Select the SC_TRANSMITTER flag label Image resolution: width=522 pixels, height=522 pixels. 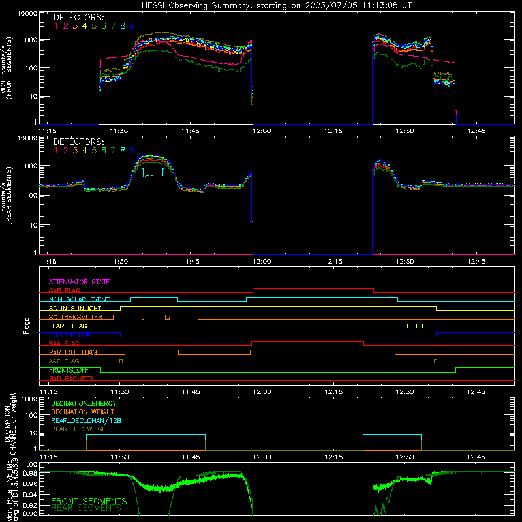pyautogui.click(x=76, y=317)
